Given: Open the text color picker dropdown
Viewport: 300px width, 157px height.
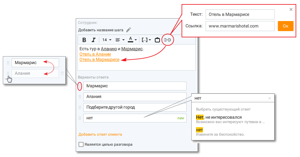Looking at the screenshot, I should 132,40.
